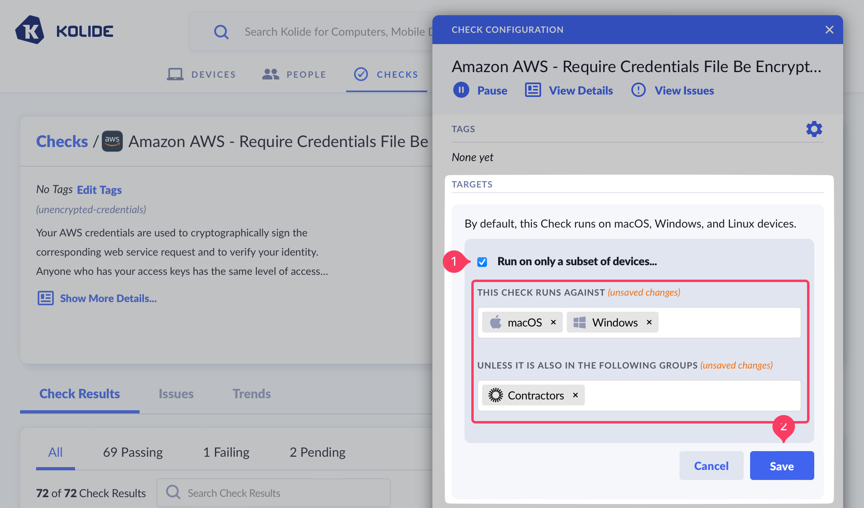The image size is (864, 508).
Task: Click the View Issues exclamation icon
Action: click(x=638, y=90)
